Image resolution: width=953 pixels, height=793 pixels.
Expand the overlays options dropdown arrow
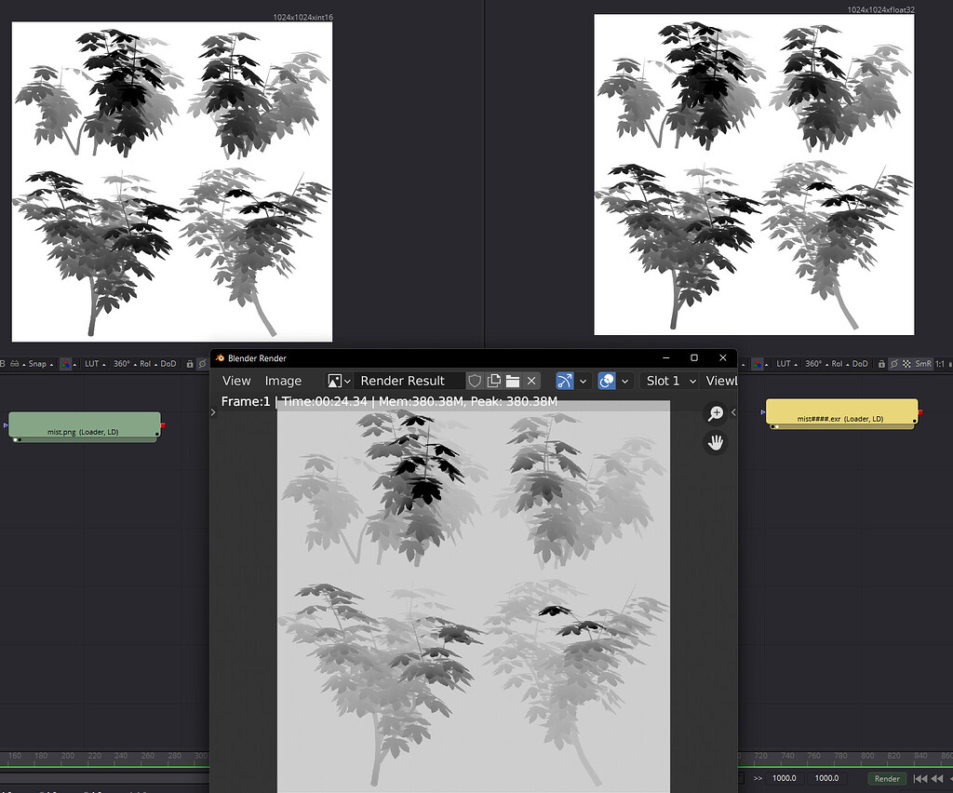pyautogui.click(x=624, y=381)
